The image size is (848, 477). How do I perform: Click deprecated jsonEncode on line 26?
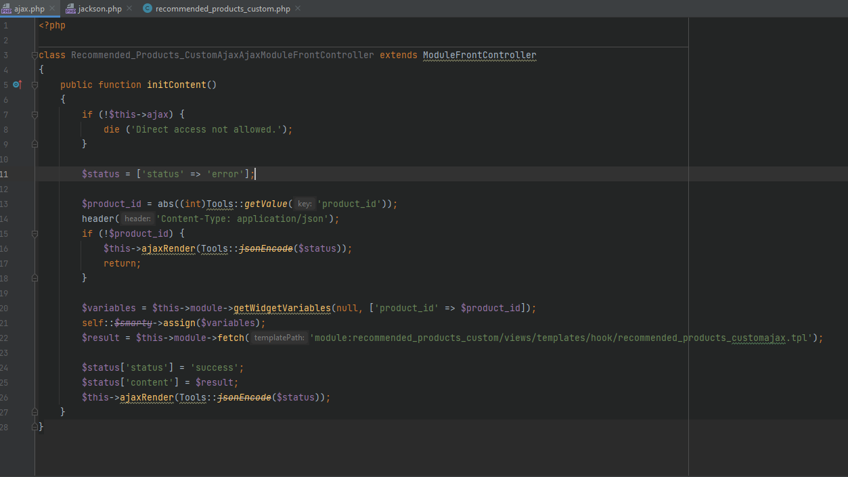click(x=244, y=397)
